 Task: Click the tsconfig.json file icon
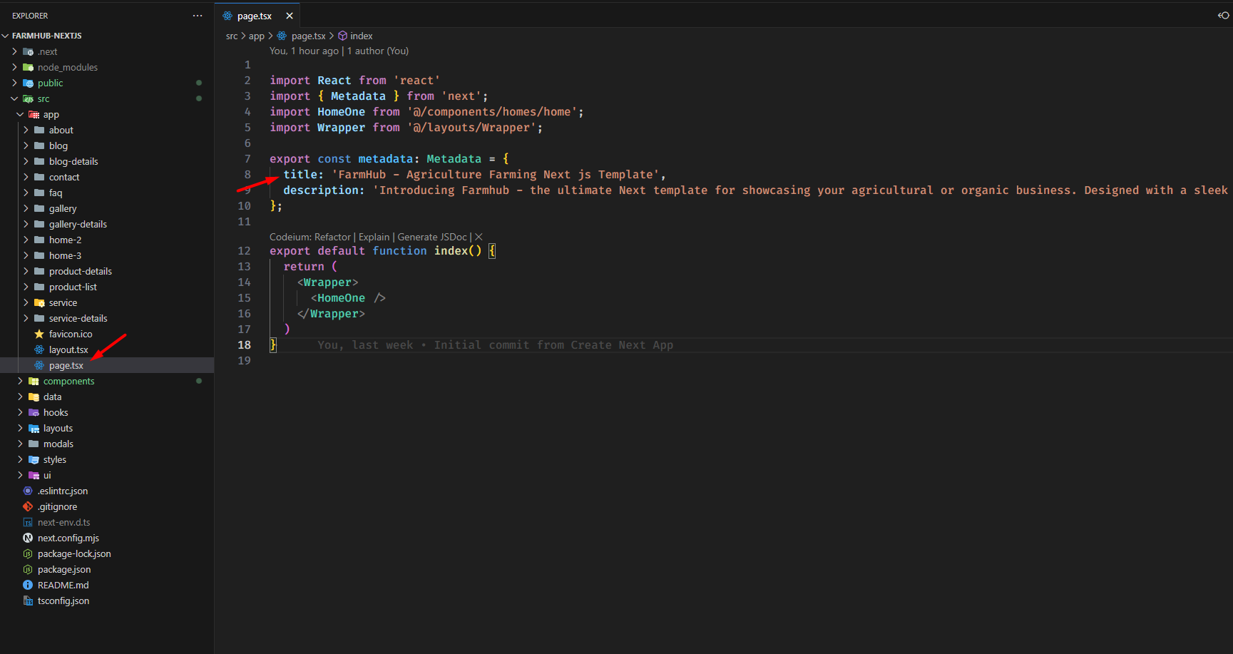[x=28, y=601]
